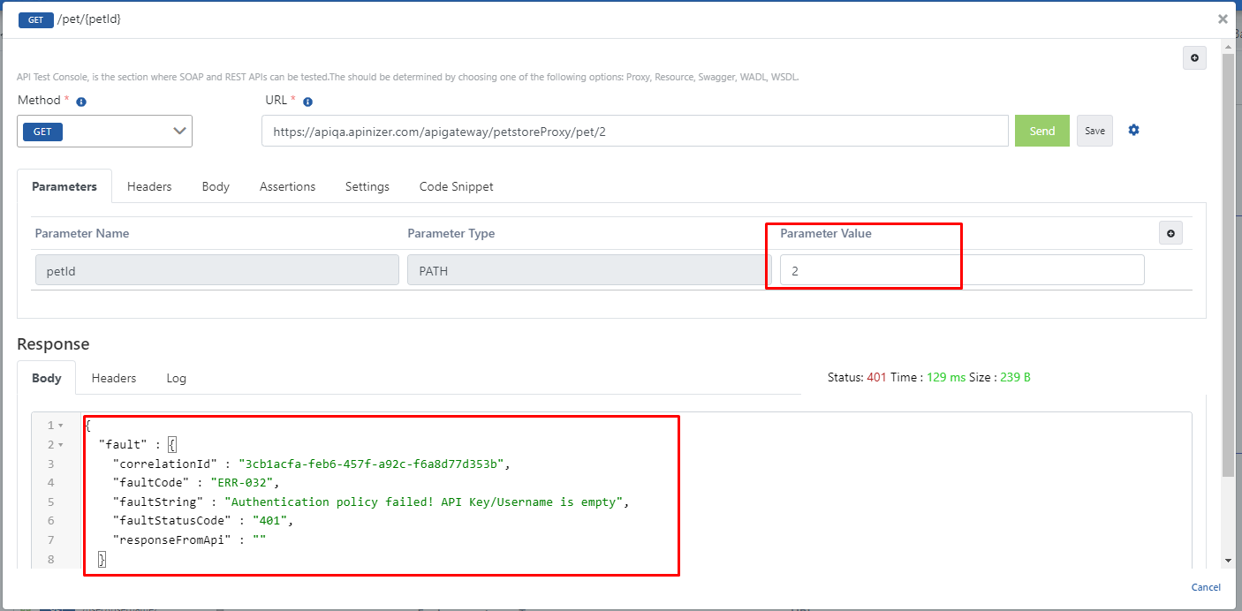Image resolution: width=1242 pixels, height=611 pixels.
Task: Show the response Headers tab
Action: pyautogui.click(x=114, y=378)
